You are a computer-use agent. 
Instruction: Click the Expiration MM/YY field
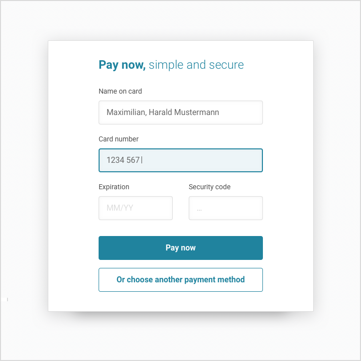[135, 208]
